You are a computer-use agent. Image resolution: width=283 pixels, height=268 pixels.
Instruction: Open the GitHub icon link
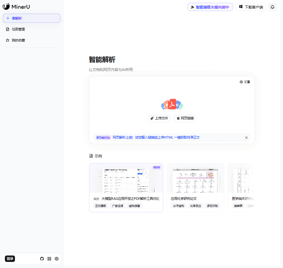pyautogui.click(x=42, y=259)
